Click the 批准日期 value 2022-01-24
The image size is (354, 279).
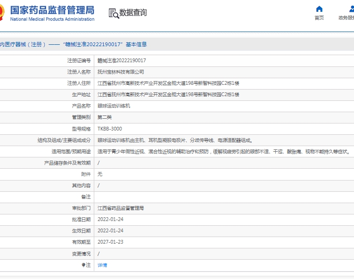[x=110, y=219]
